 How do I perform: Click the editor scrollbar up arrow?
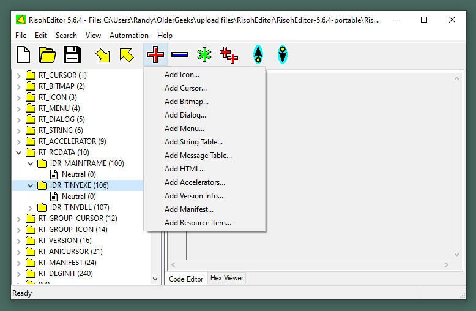[456, 78]
